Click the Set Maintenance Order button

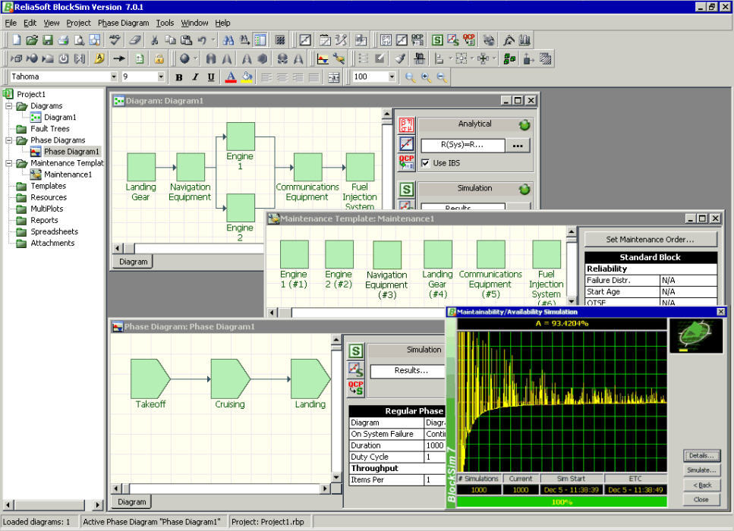coord(651,239)
